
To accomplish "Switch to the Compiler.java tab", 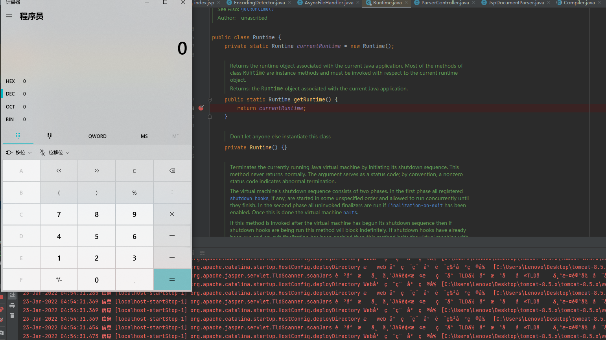I will click(x=579, y=3).
